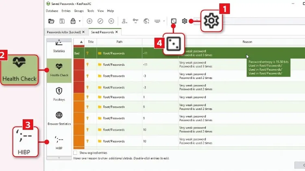Copy username with the person toolbar icon
This screenshot has height=171, width=305.
124,21
